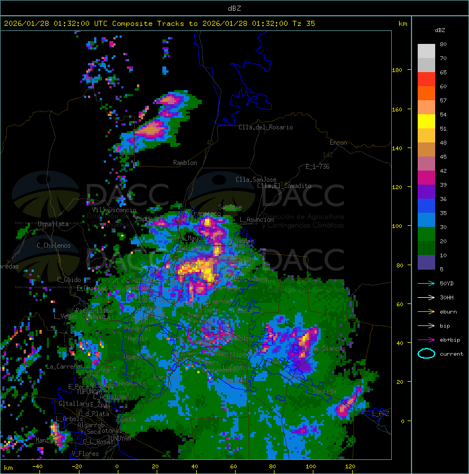Screen dimensions: 469x474
Task: Click the 'km' label at bottom-left axis corner
Action: point(8,468)
